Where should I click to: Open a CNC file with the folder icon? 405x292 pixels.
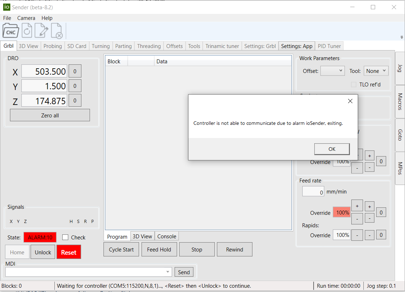[11, 31]
